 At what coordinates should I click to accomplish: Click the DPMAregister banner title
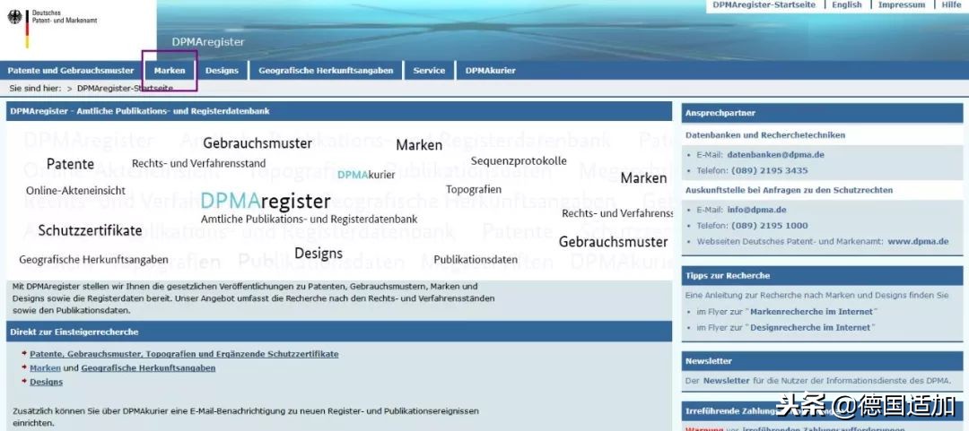pos(208,42)
